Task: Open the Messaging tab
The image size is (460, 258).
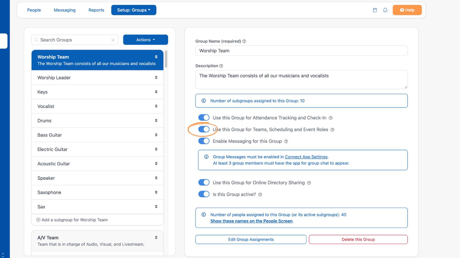Action: pyautogui.click(x=65, y=10)
